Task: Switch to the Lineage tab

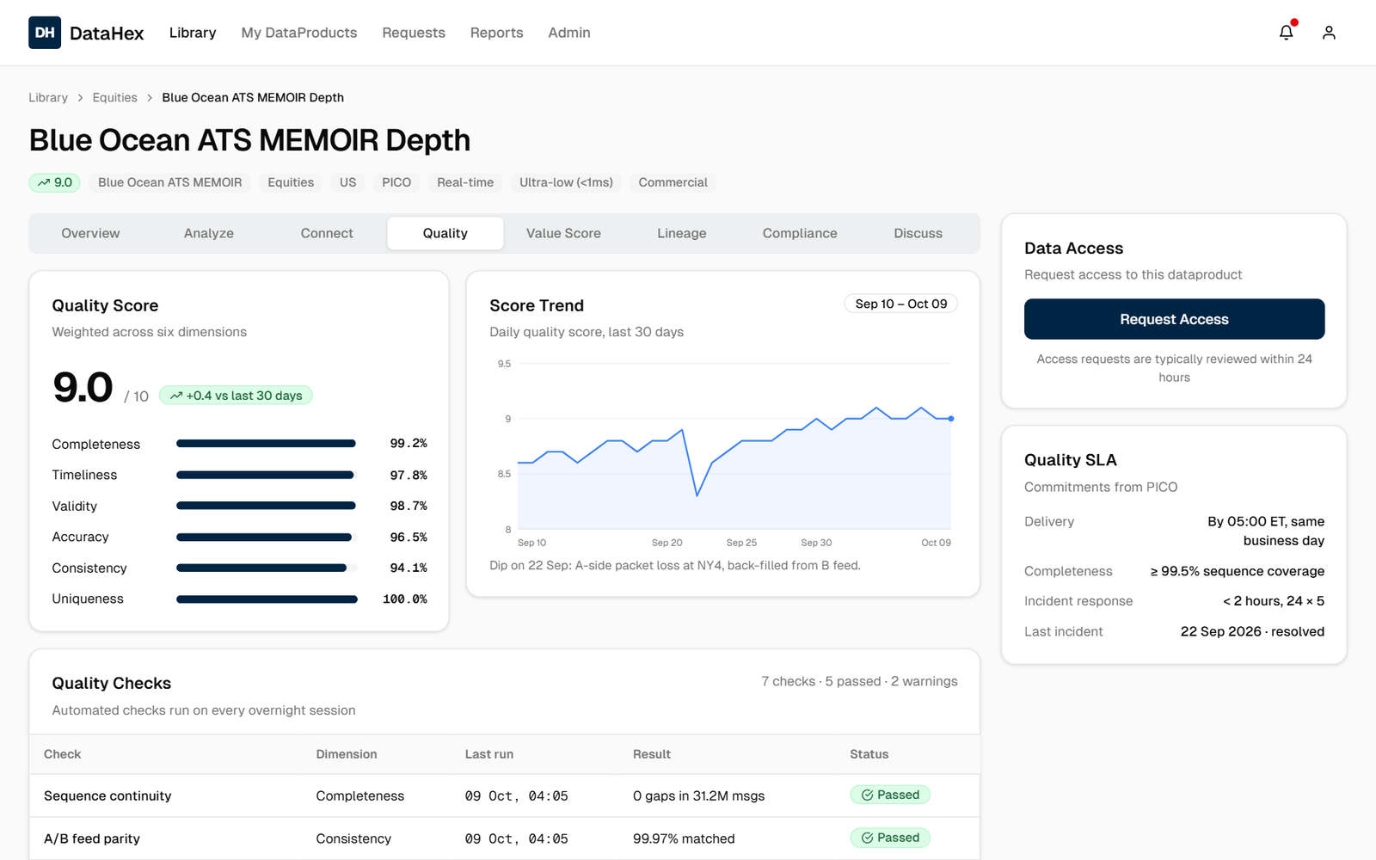Action: 682,233
